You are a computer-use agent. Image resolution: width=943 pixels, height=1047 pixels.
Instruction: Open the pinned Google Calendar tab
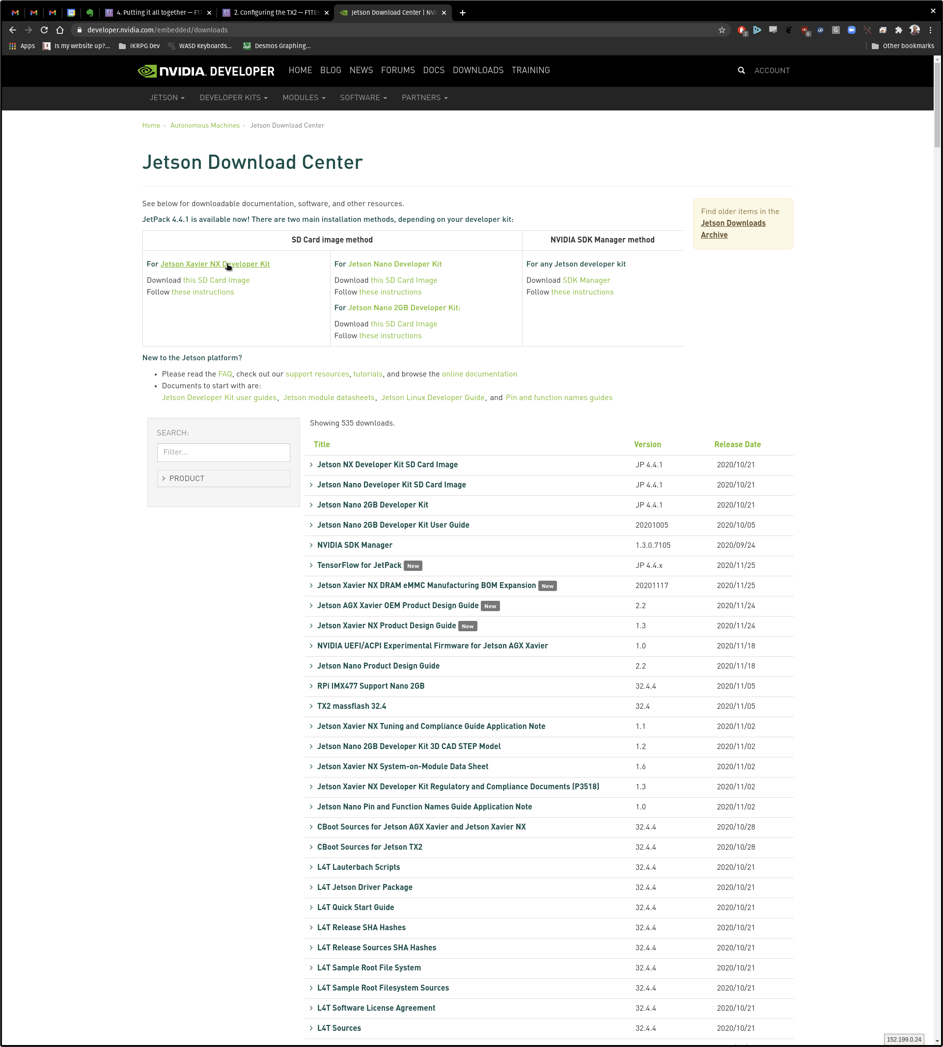pyautogui.click(x=71, y=12)
